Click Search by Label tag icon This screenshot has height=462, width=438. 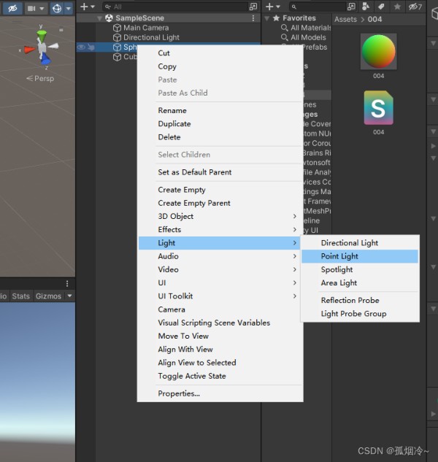(x=381, y=7)
